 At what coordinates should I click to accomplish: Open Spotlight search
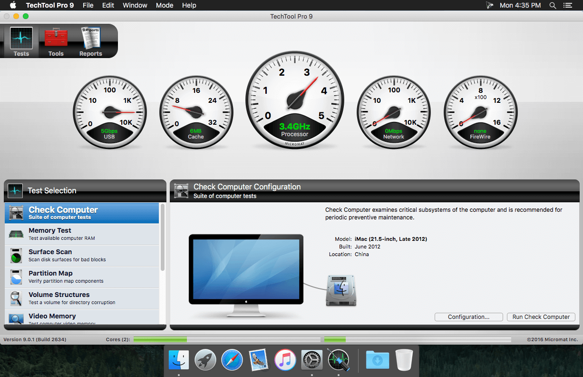553,5
